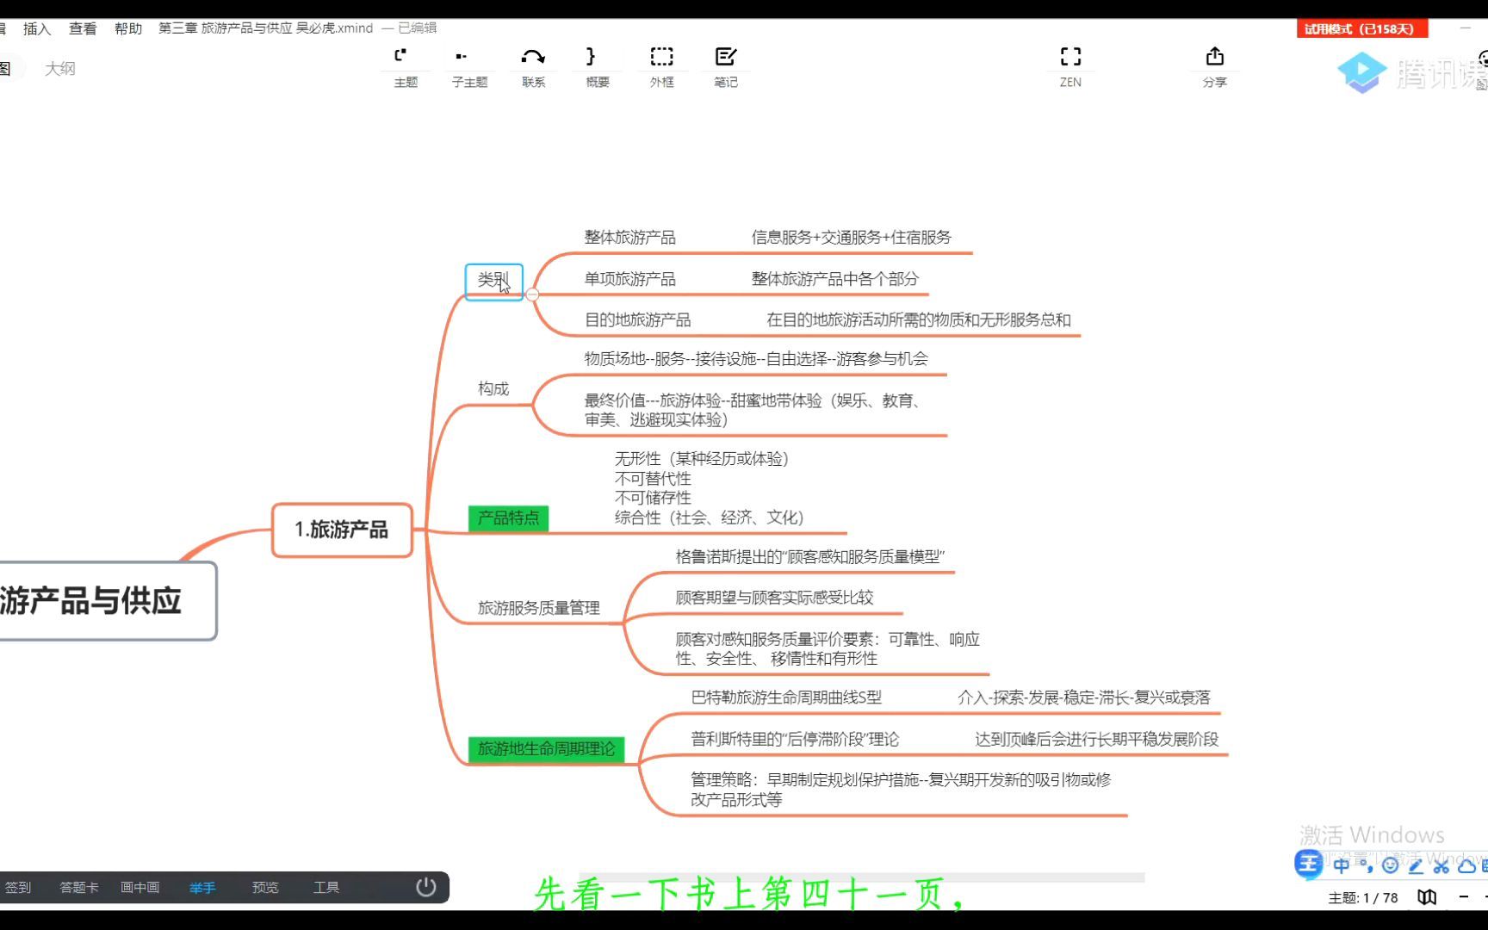Select 整体旅游产品中各个部分 node
The image size is (1488, 930).
pyautogui.click(x=834, y=279)
